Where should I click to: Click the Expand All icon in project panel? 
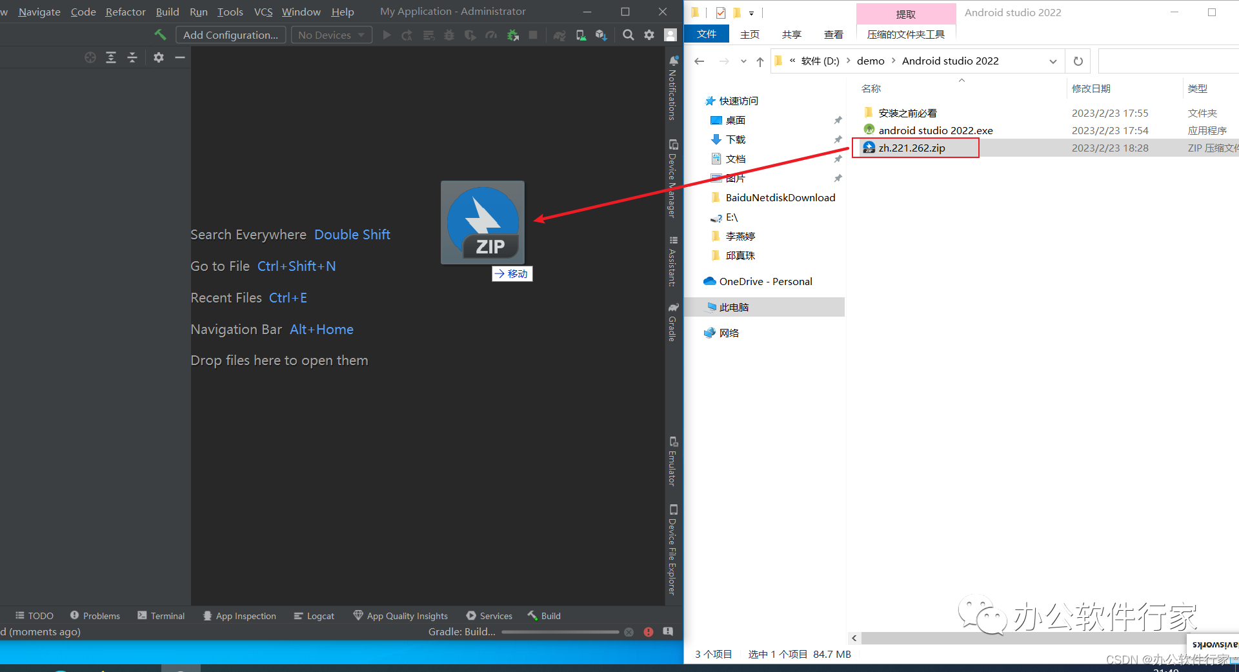tap(111, 57)
